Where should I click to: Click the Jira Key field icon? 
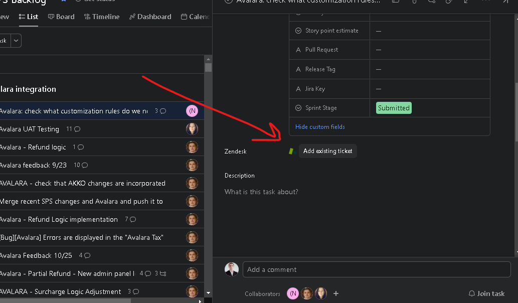[298, 89]
